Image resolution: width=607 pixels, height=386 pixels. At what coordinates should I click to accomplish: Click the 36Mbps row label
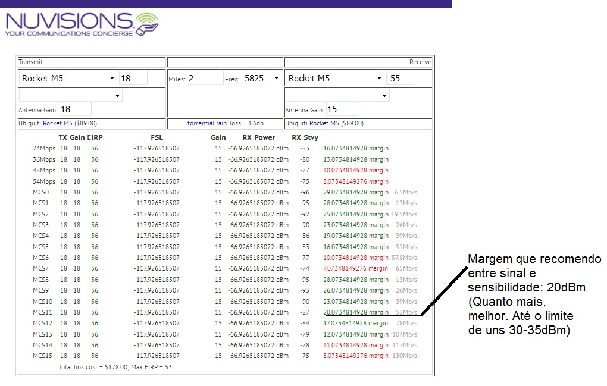point(44,159)
